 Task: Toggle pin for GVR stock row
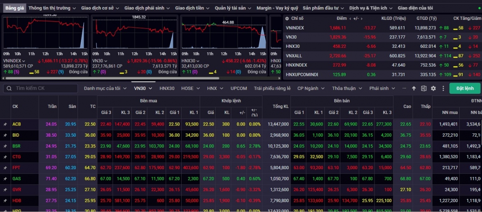[x=5, y=190]
